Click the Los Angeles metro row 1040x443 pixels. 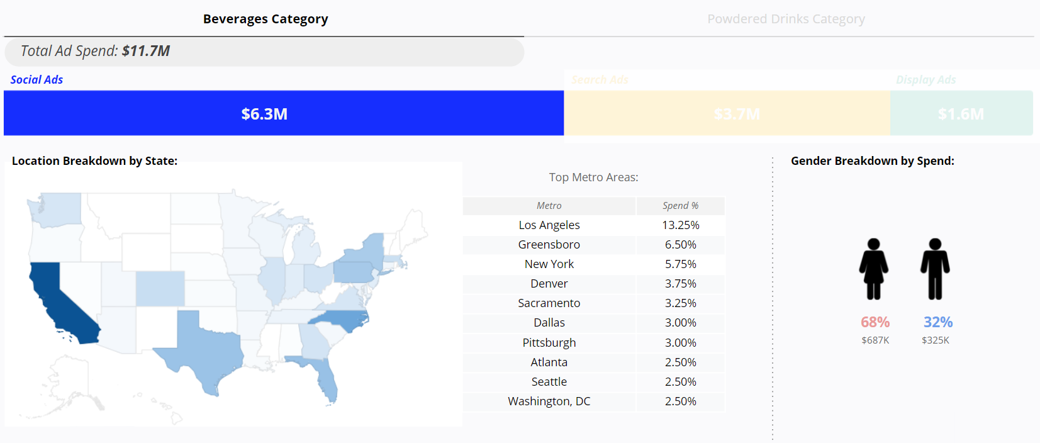click(549, 225)
